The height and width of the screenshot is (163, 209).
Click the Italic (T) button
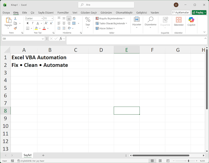pyautogui.click(x=33, y=23)
